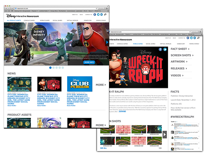Show next screen shots with the gray arrow button
This screenshot has height=158, width=211.
click(165, 134)
